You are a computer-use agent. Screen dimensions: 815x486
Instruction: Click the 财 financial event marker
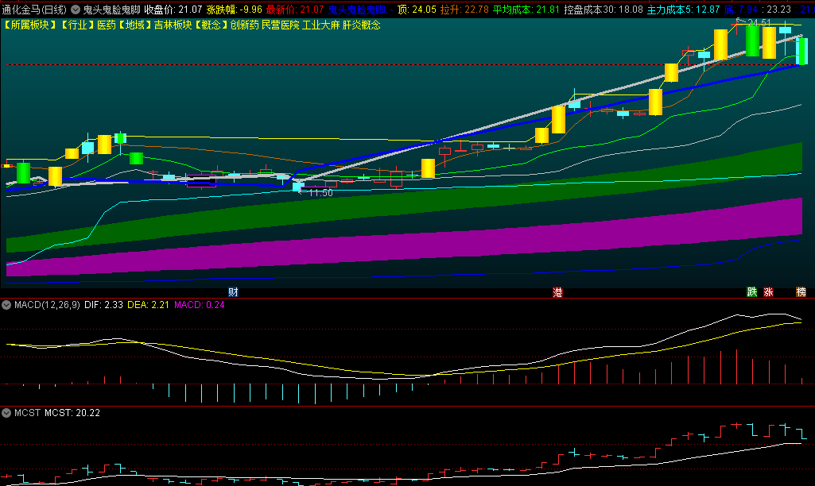233,292
